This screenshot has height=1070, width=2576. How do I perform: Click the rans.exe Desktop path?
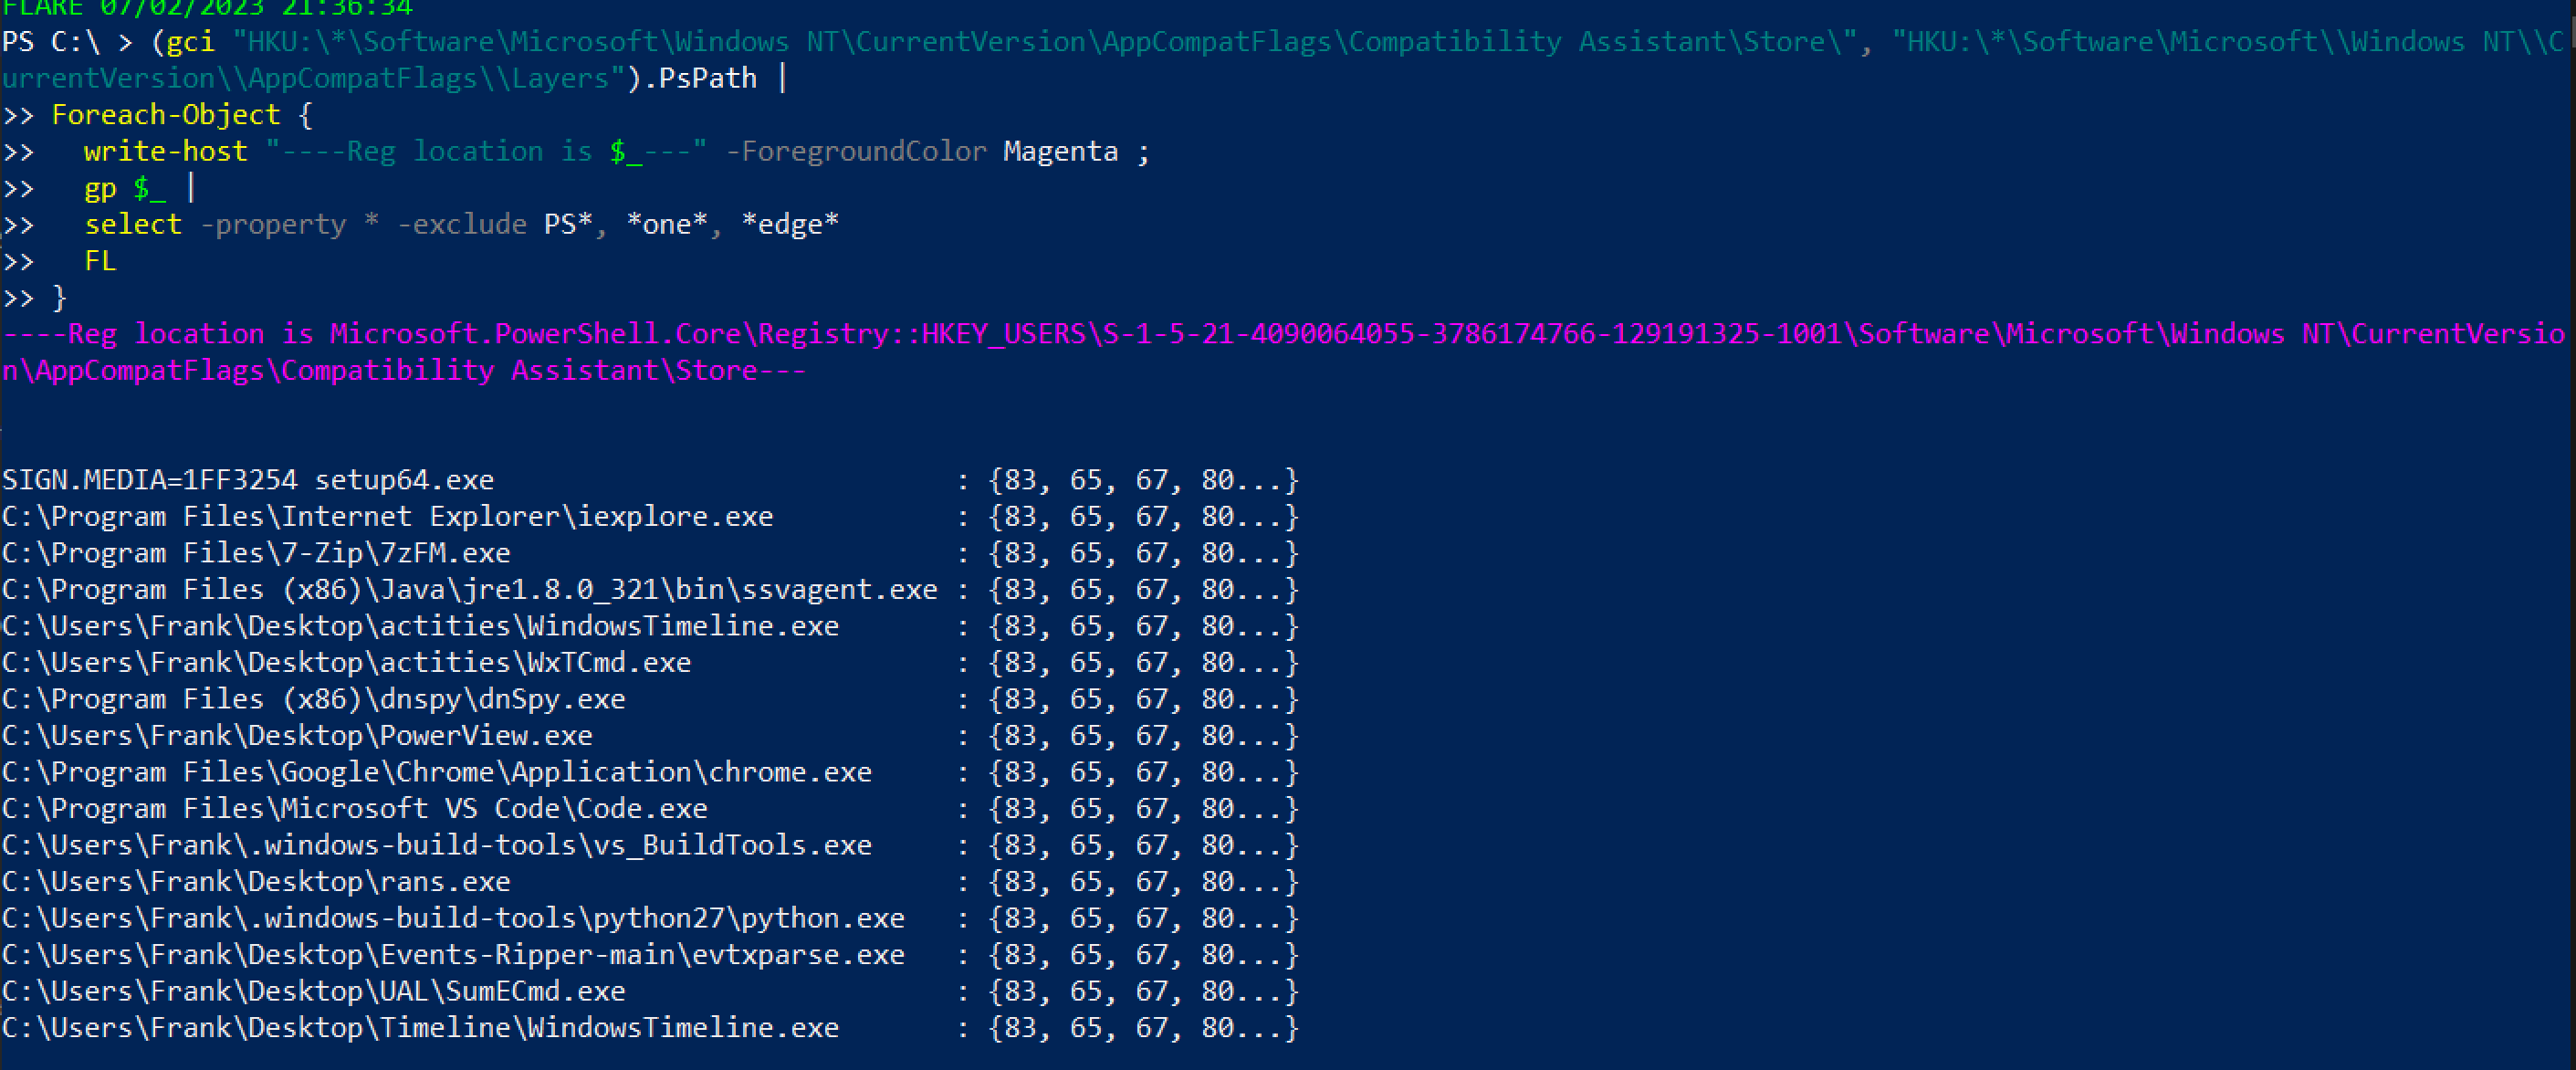(256, 882)
